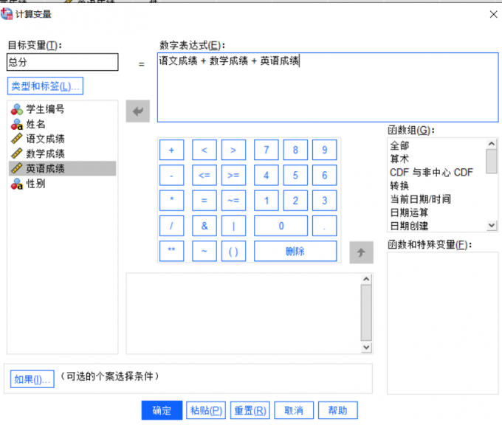This screenshot has width=502, height=425.
Task: Open 类型和标签(L) type and label settings
Action: [x=45, y=86]
